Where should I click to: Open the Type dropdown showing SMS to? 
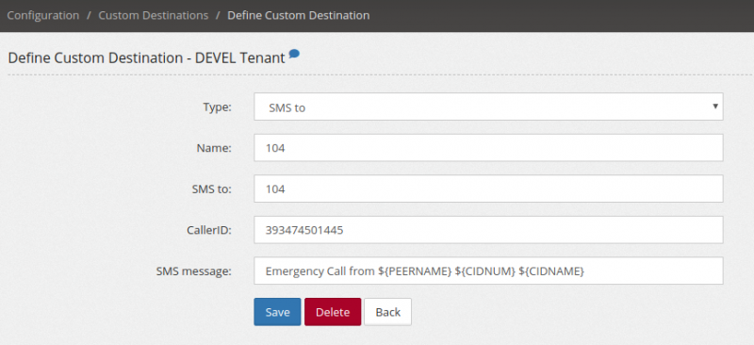point(488,107)
